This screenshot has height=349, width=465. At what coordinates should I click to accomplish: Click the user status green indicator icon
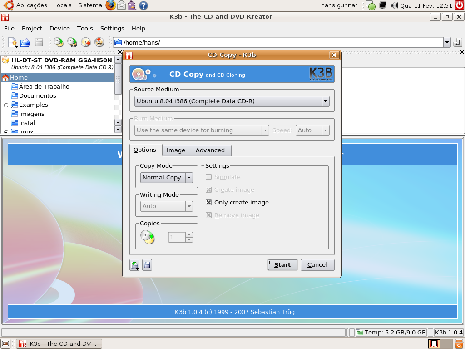(371, 5)
